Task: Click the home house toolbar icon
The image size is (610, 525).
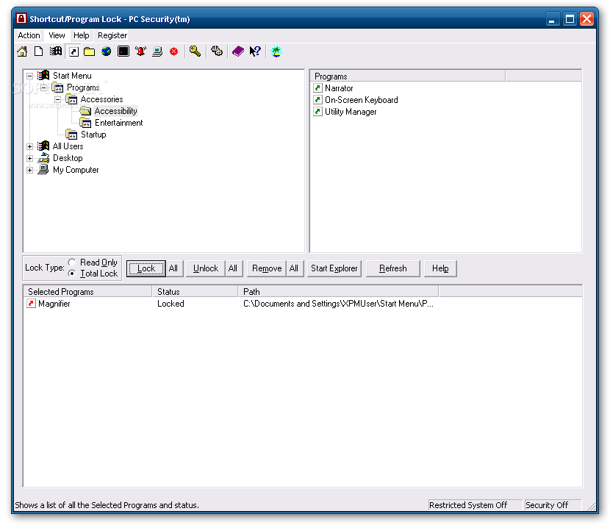Action: [x=22, y=51]
